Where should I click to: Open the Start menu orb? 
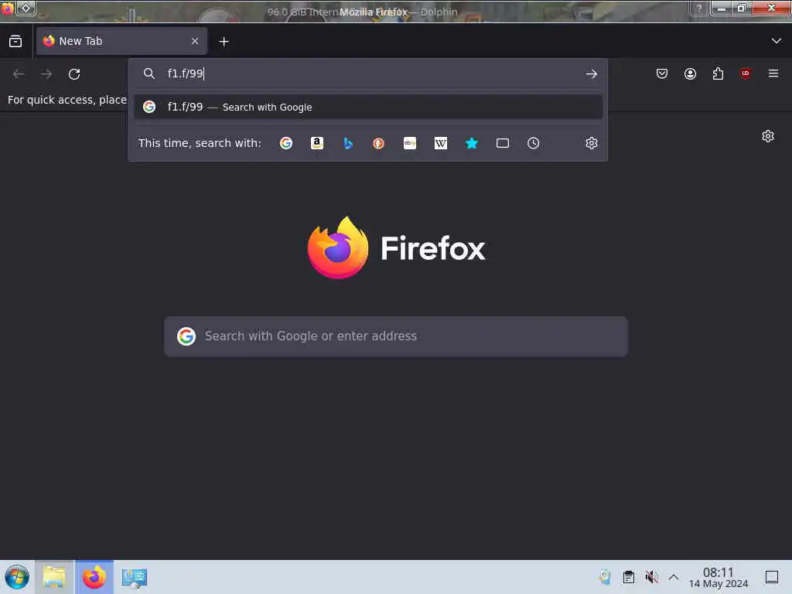point(17,577)
